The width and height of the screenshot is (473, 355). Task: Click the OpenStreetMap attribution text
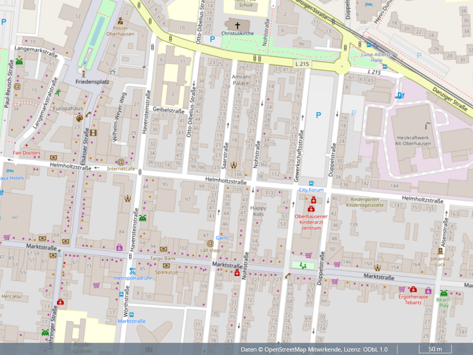click(x=314, y=349)
